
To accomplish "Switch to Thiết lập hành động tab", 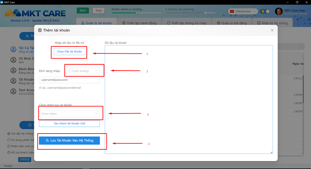I will [139, 23].
